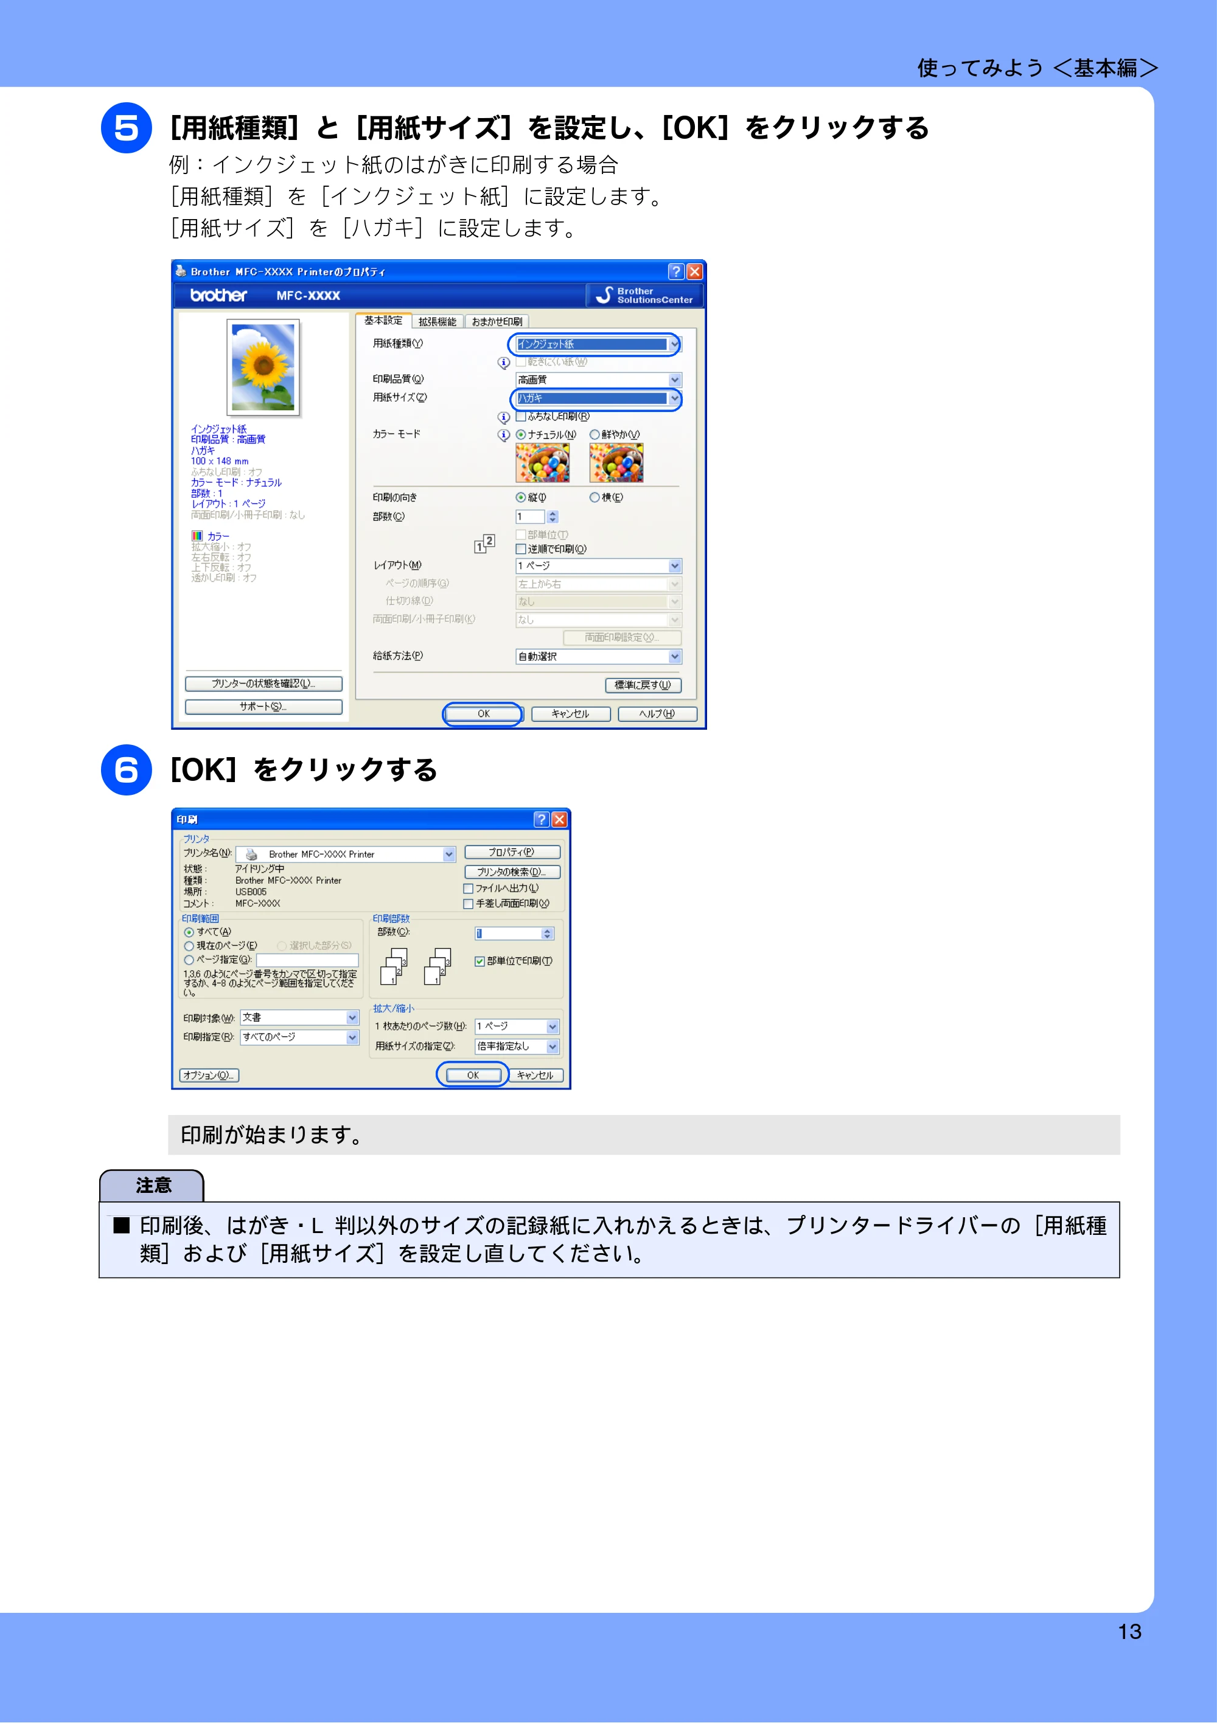1217x1723 pixels.
Task: Open the おまかせ印刷 tab
Action: pos(498,322)
